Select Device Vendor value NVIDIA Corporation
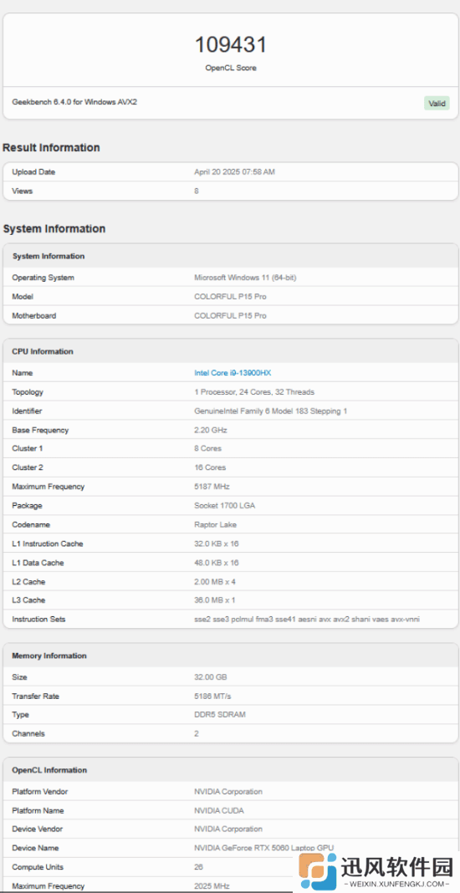Image resolution: width=460 pixels, height=893 pixels. tap(228, 829)
